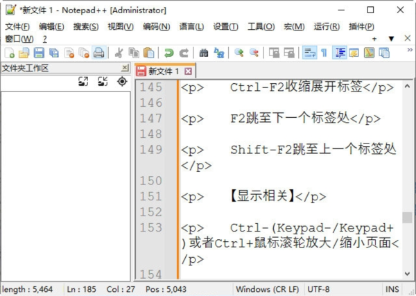Click expand all folders icon in workspace panel
416x296 pixels.
tap(83, 81)
